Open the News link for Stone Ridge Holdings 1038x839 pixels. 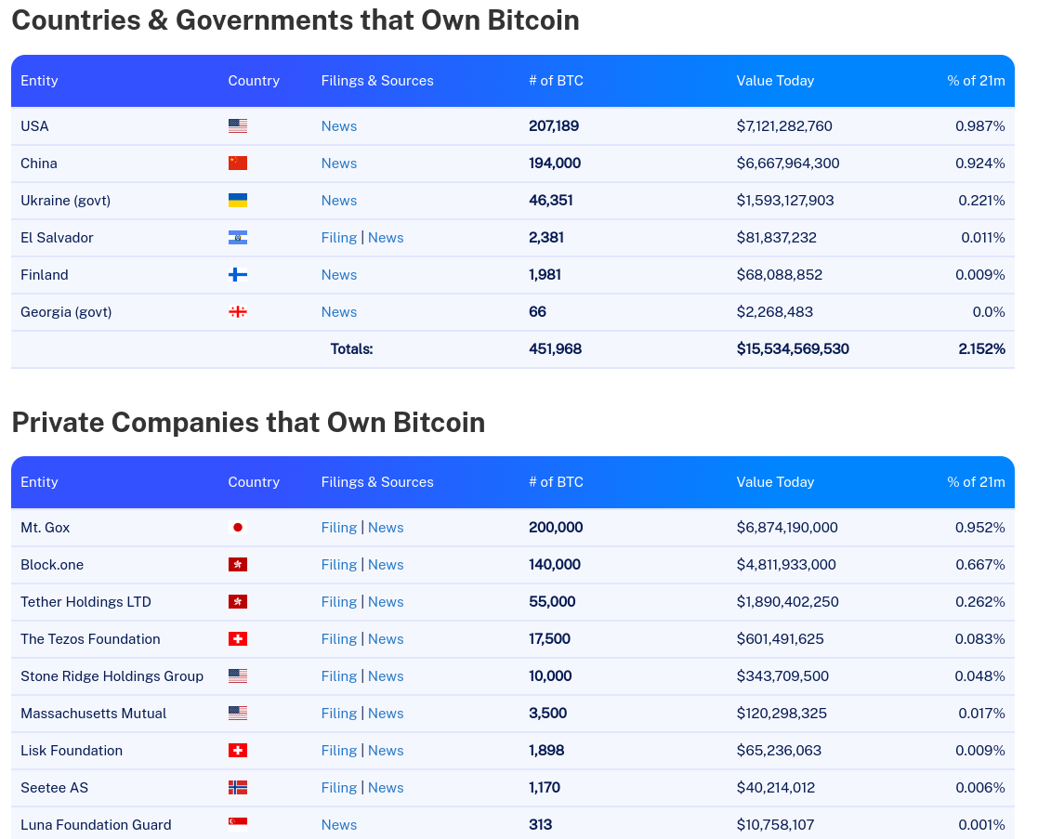(x=386, y=676)
